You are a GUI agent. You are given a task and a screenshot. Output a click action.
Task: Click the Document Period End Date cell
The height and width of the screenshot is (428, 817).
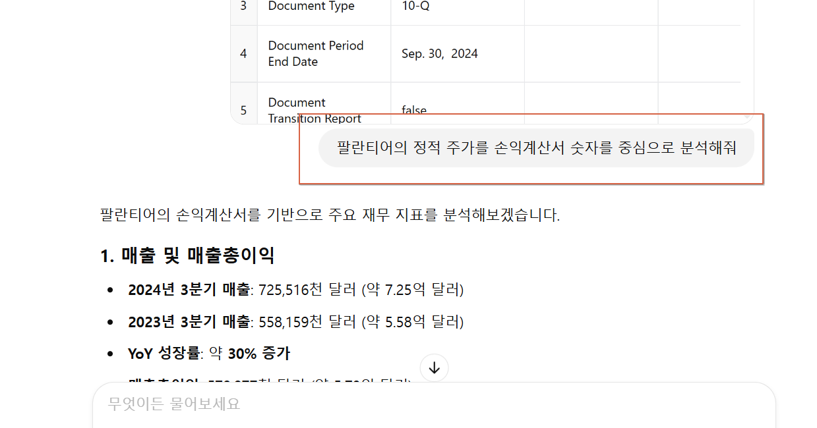click(315, 53)
